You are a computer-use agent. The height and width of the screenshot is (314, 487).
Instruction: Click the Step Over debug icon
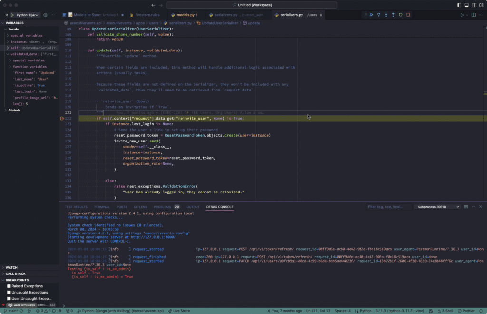[379, 15]
